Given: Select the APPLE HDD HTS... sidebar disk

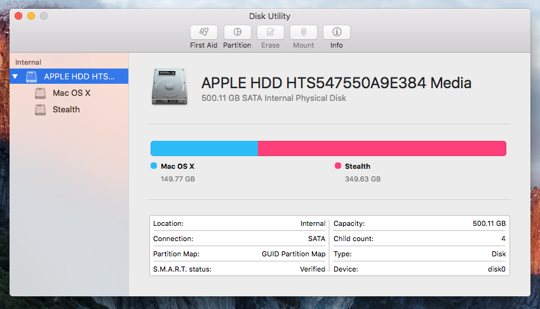Looking at the screenshot, I should (69, 76).
